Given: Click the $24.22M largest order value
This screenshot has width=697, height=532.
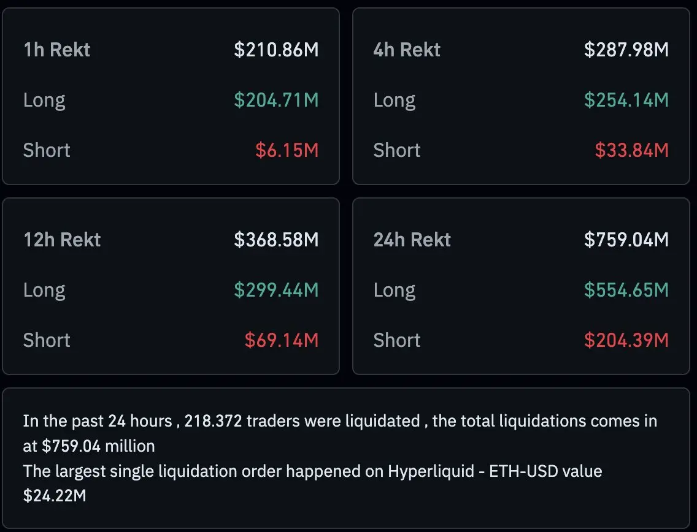Looking at the screenshot, I should [55, 496].
